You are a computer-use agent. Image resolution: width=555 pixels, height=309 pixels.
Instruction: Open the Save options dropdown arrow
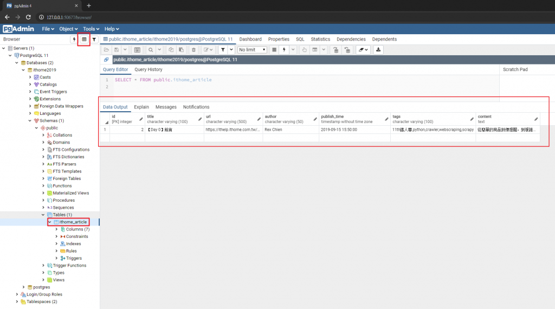point(125,50)
